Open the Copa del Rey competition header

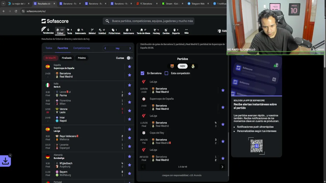(x=157, y=133)
